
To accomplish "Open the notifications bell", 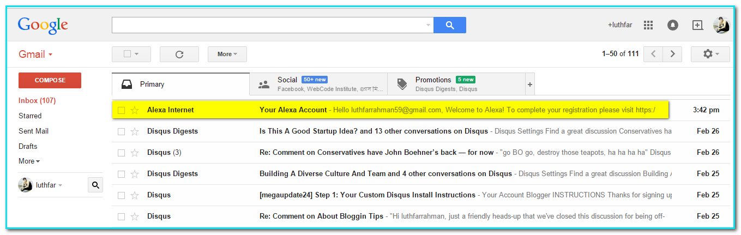I will coord(673,25).
